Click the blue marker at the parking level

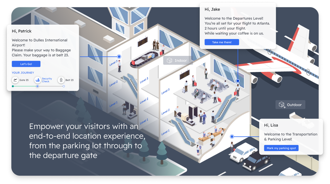232,136
